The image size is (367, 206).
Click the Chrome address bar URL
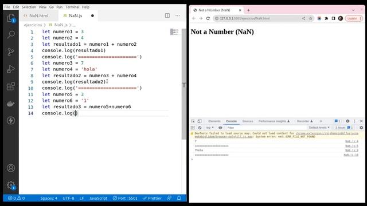tap(245, 18)
